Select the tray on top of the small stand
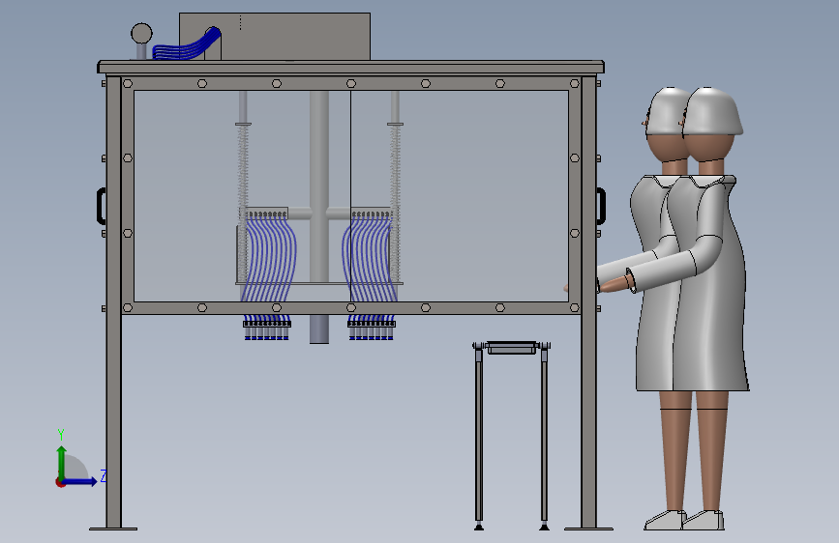Screen dimensions: 839x543 512,348
